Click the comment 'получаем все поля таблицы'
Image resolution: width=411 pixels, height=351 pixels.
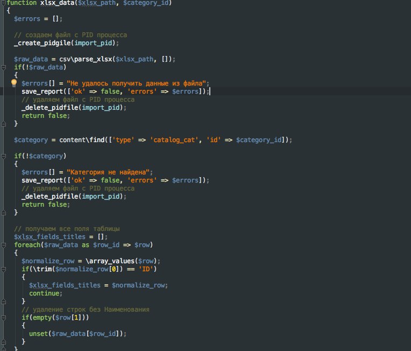(67, 229)
